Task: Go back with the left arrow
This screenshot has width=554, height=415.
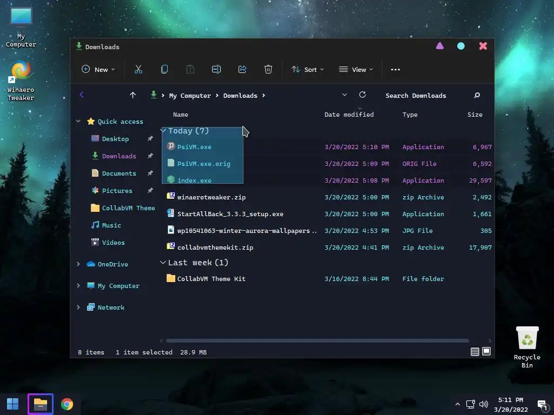Action: (x=82, y=95)
